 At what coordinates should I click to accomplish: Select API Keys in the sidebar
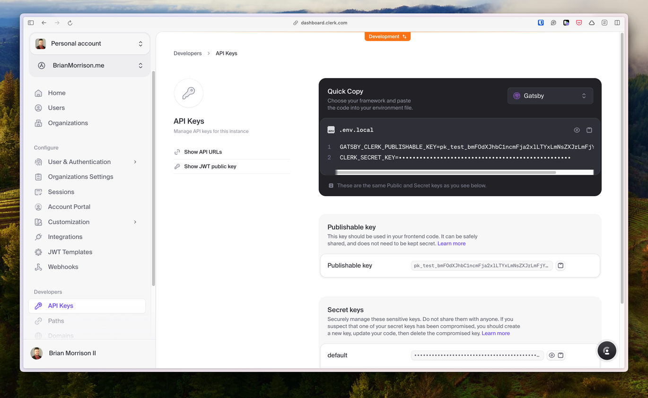87,306
